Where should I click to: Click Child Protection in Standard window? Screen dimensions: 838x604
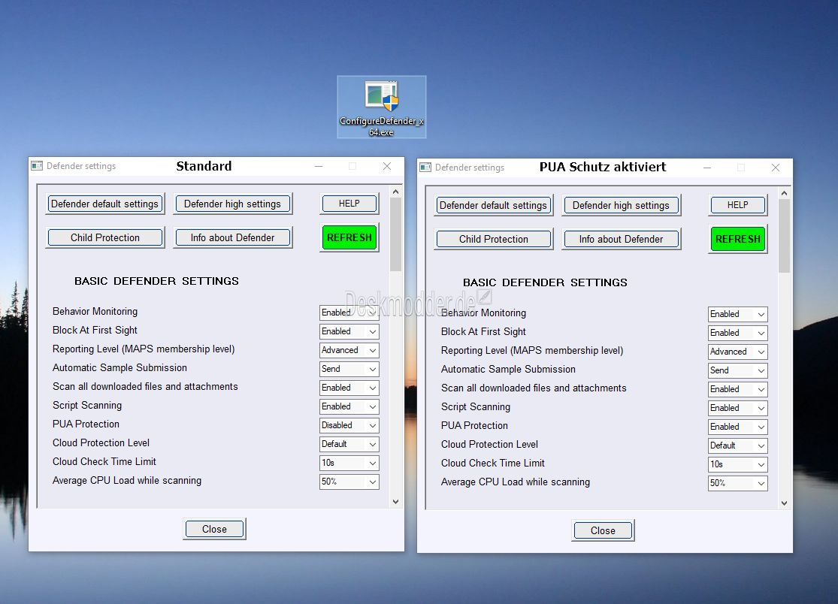coord(104,237)
